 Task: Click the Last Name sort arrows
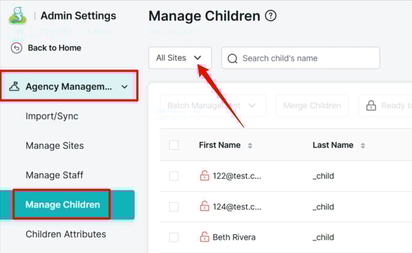click(x=362, y=146)
